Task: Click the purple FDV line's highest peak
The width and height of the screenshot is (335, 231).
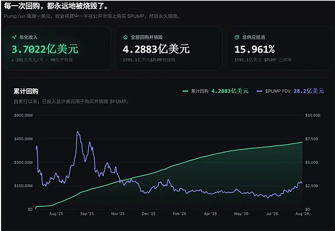Action: 78,131
